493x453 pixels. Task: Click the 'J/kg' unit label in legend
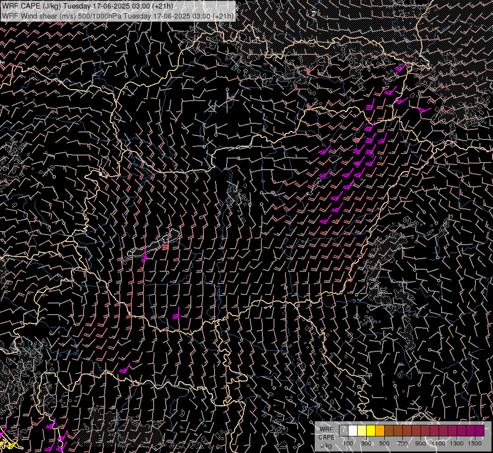pos(326,446)
